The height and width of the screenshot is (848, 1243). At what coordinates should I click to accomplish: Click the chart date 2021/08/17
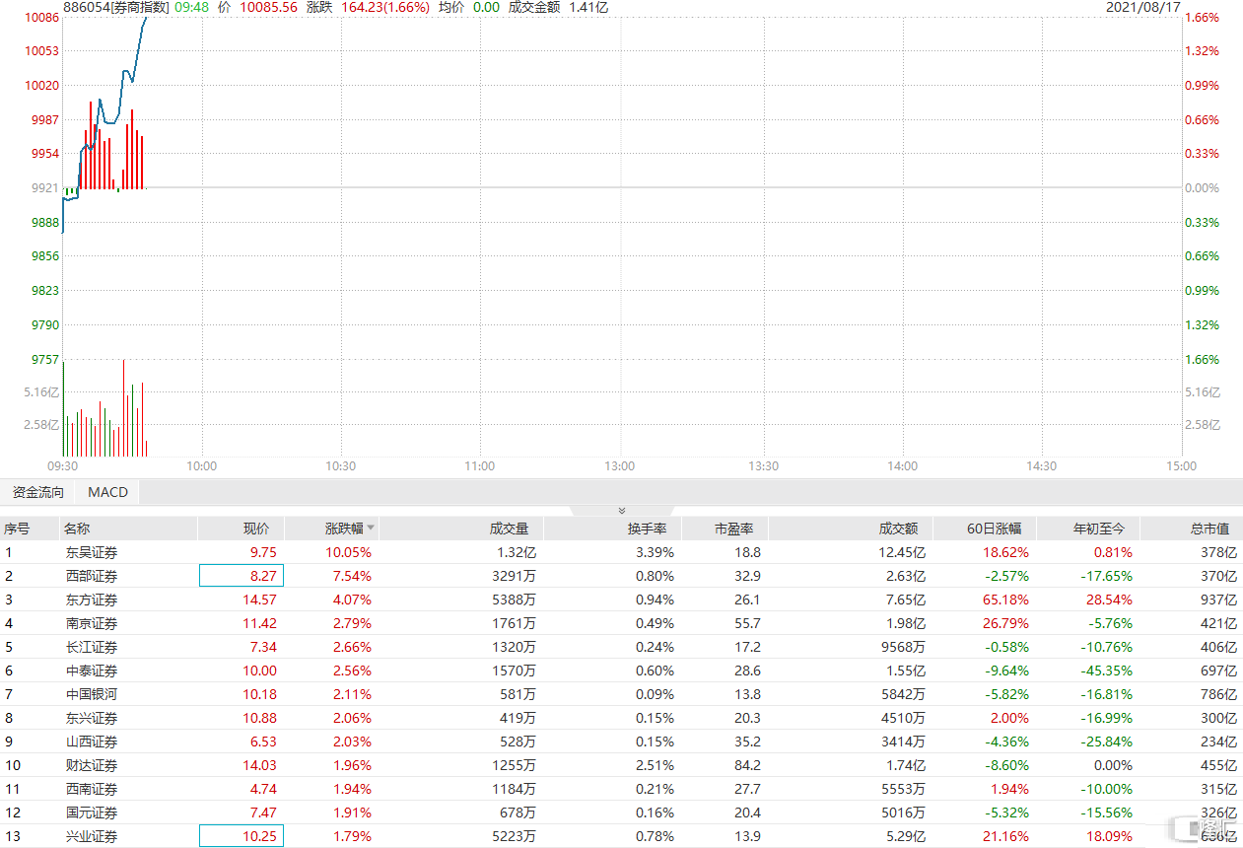[x=1143, y=7]
